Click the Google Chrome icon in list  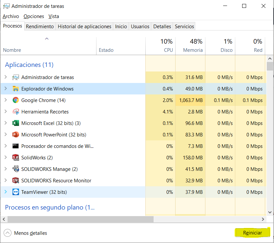(15, 100)
